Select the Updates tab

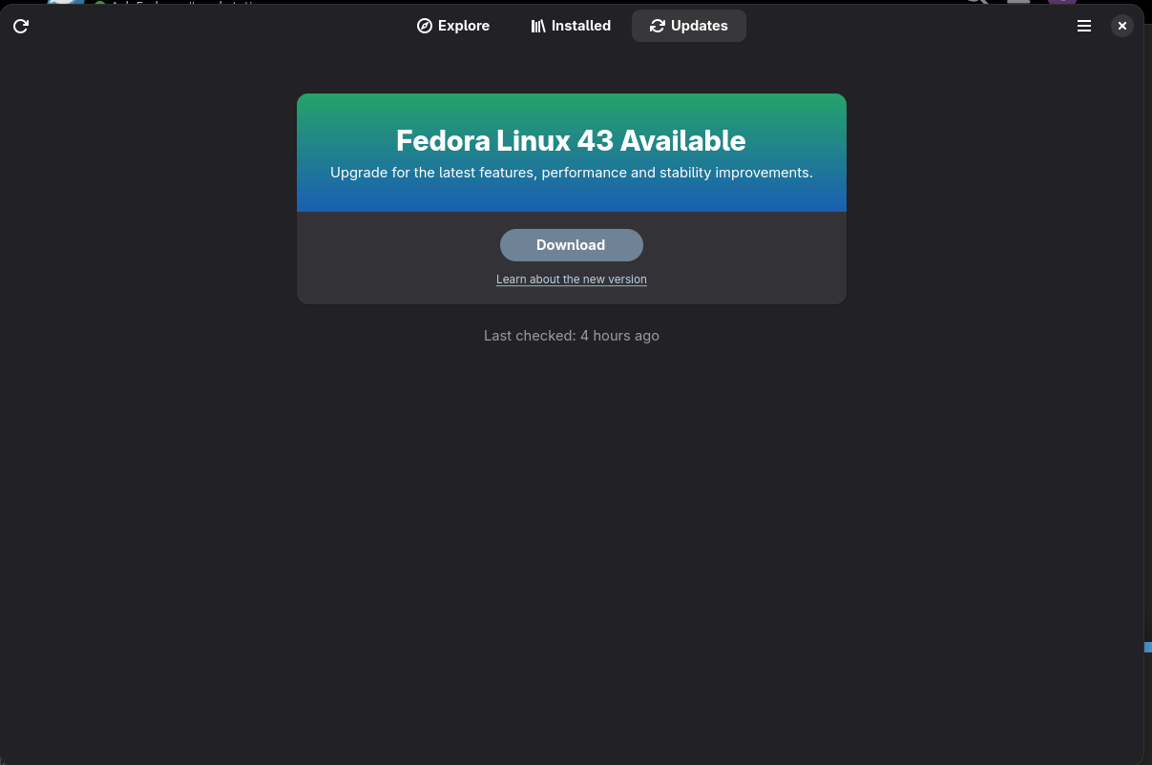[x=689, y=26]
